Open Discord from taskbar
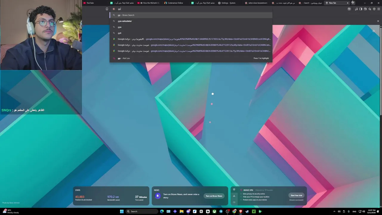Screen dimensions: 382x215 188,211
